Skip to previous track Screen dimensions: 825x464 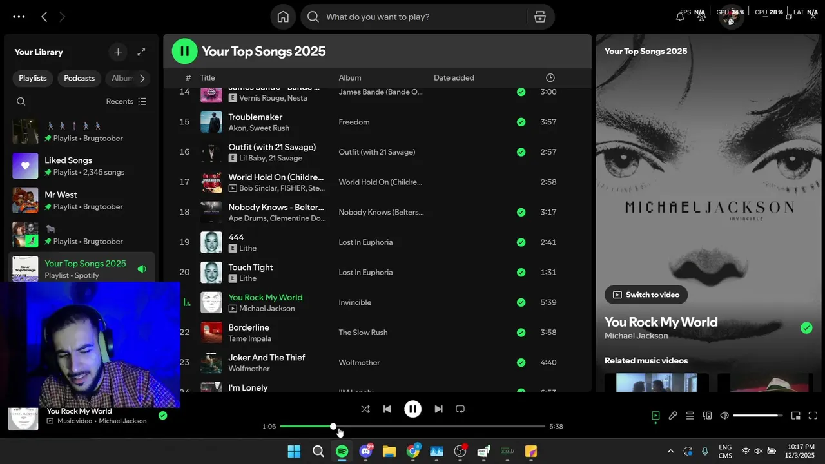(x=387, y=409)
